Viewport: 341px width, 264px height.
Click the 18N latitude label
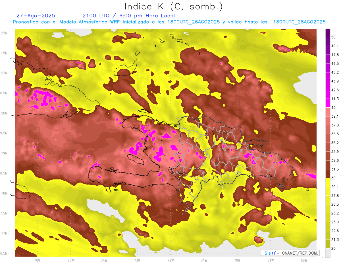click(5, 193)
